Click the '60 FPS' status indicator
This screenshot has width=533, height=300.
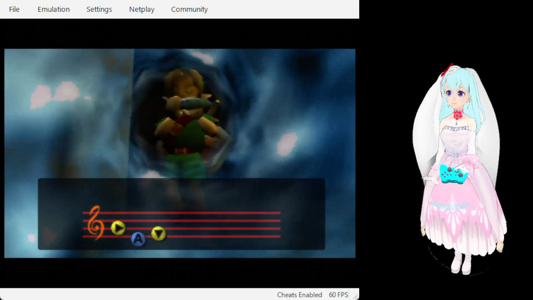click(x=338, y=295)
